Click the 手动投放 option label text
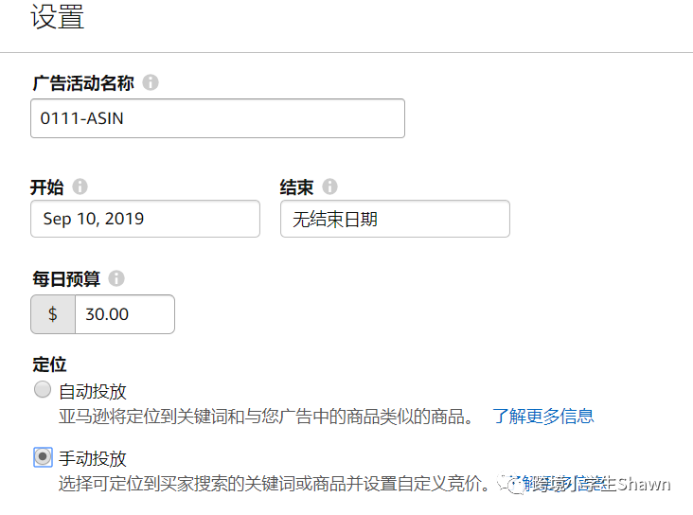Viewport: 693px width, 515px height. 92,458
